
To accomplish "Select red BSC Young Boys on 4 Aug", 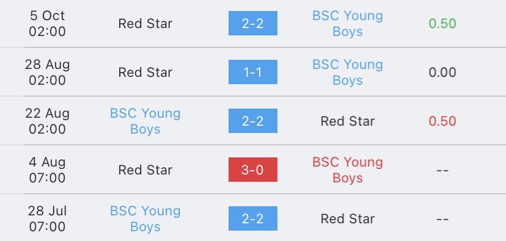I will [348, 170].
